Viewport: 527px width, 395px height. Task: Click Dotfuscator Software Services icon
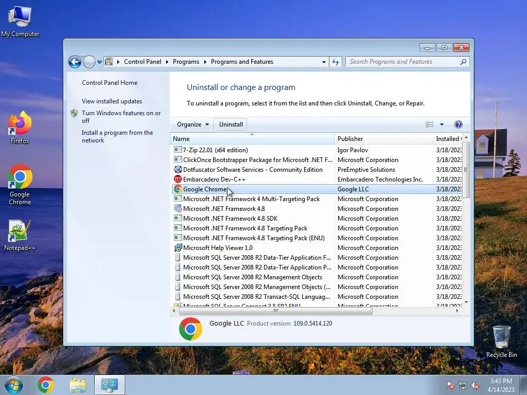178,169
